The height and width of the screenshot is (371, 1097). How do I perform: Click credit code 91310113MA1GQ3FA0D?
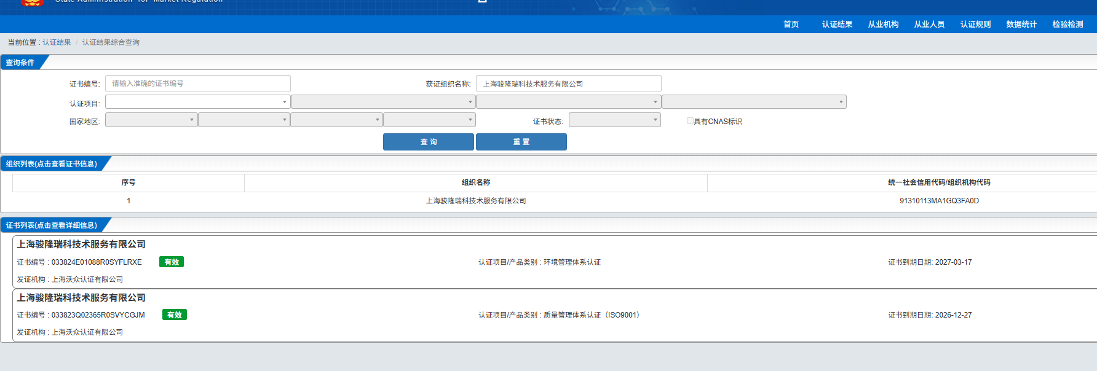(x=939, y=201)
